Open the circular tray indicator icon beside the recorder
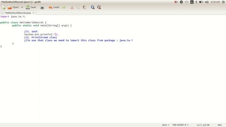This screenshot has width=226, height=127. click(x=181, y=2)
